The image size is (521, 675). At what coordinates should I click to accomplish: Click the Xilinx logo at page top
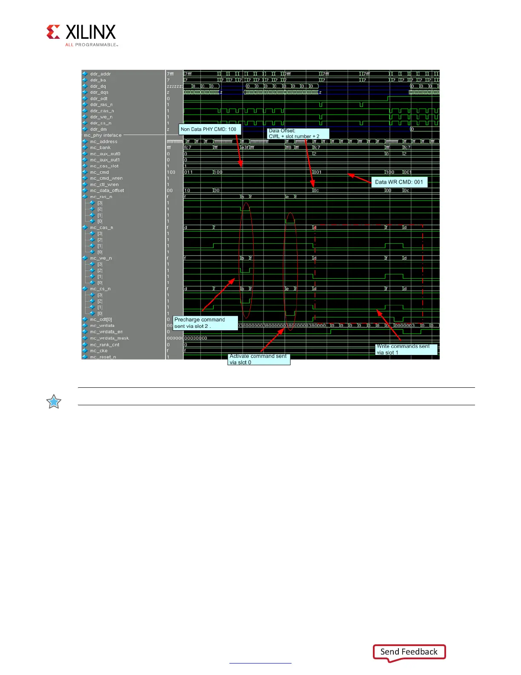point(82,35)
